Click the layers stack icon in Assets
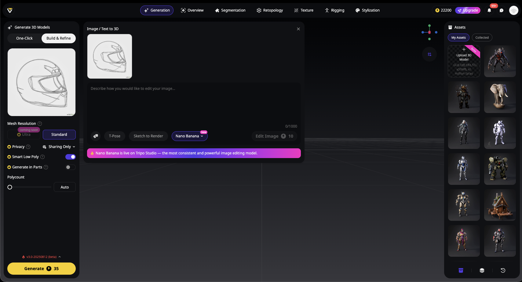The height and width of the screenshot is (282, 522). pyautogui.click(x=482, y=270)
